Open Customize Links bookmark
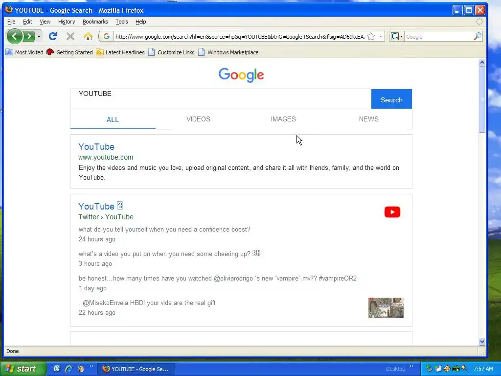Image resolution: width=501 pixels, height=376 pixels. [x=172, y=52]
